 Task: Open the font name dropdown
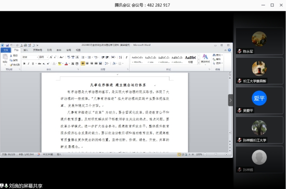(30, 57)
